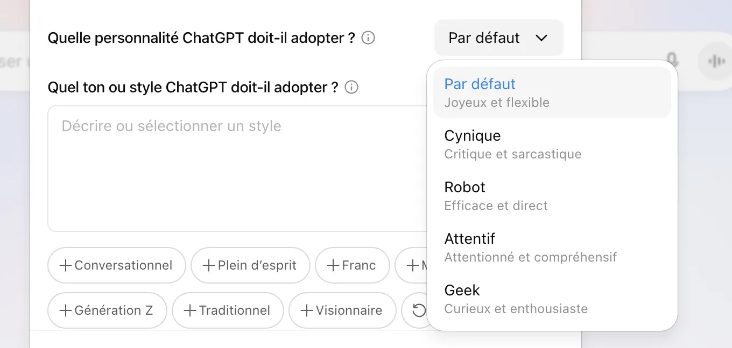Click the plus icon on the Visionnaire chip

[306, 310]
